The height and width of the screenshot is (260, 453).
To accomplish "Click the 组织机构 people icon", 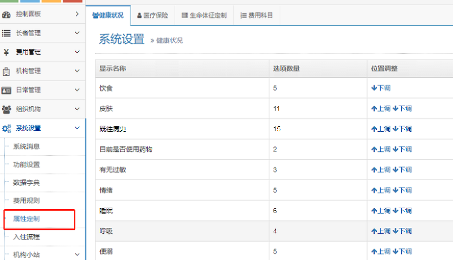I will (x=7, y=109).
